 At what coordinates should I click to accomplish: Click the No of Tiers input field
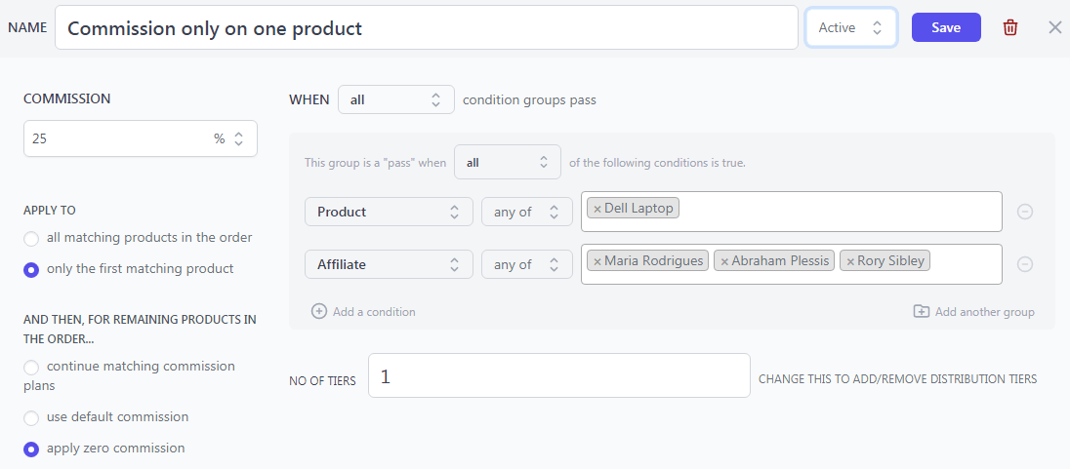558,375
